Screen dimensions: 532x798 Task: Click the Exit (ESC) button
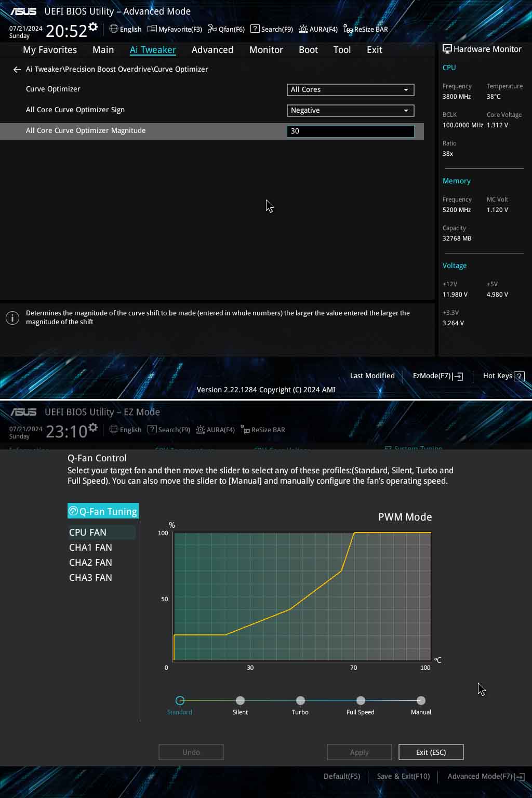(431, 752)
